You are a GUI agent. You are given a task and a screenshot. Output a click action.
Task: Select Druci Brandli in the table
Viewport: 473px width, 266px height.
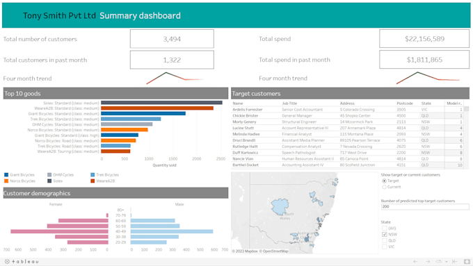(x=243, y=140)
